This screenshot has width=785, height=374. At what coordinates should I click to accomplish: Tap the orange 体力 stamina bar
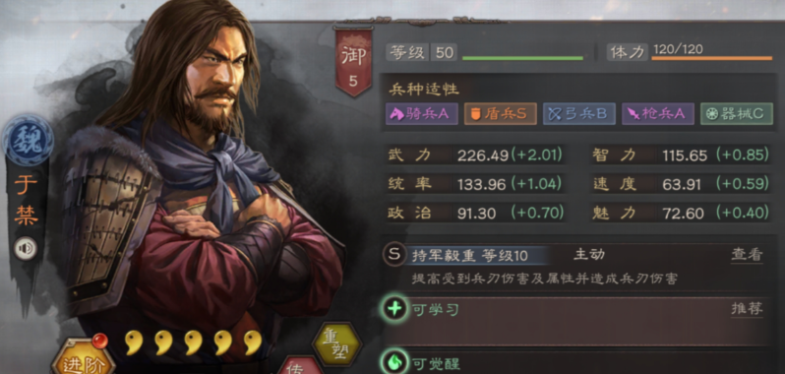point(711,59)
